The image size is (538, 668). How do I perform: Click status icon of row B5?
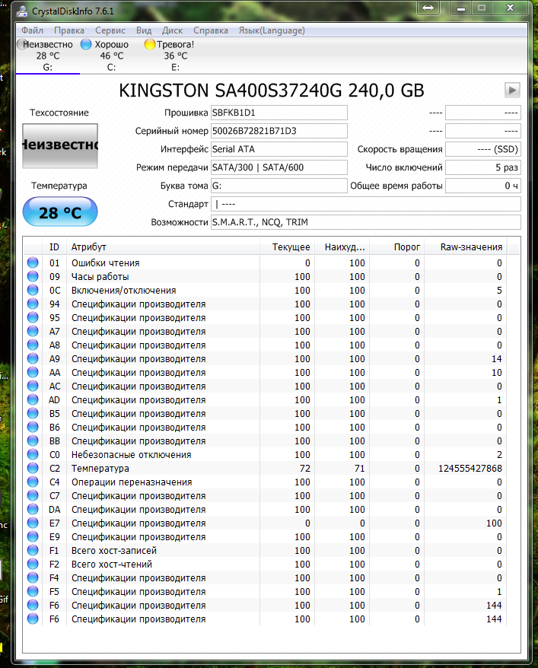click(x=33, y=413)
